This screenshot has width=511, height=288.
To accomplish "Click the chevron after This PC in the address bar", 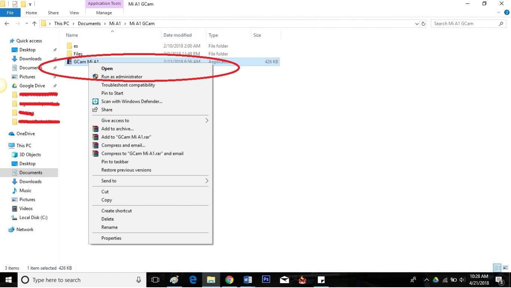I will click(73, 24).
